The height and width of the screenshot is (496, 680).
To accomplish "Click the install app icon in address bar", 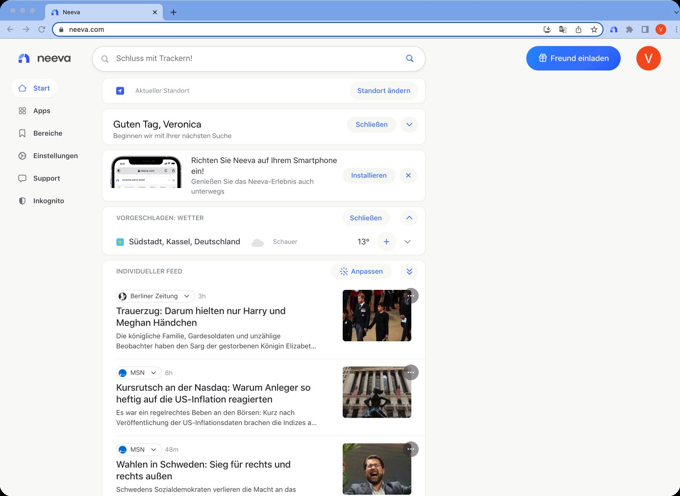I will (x=547, y=29).
